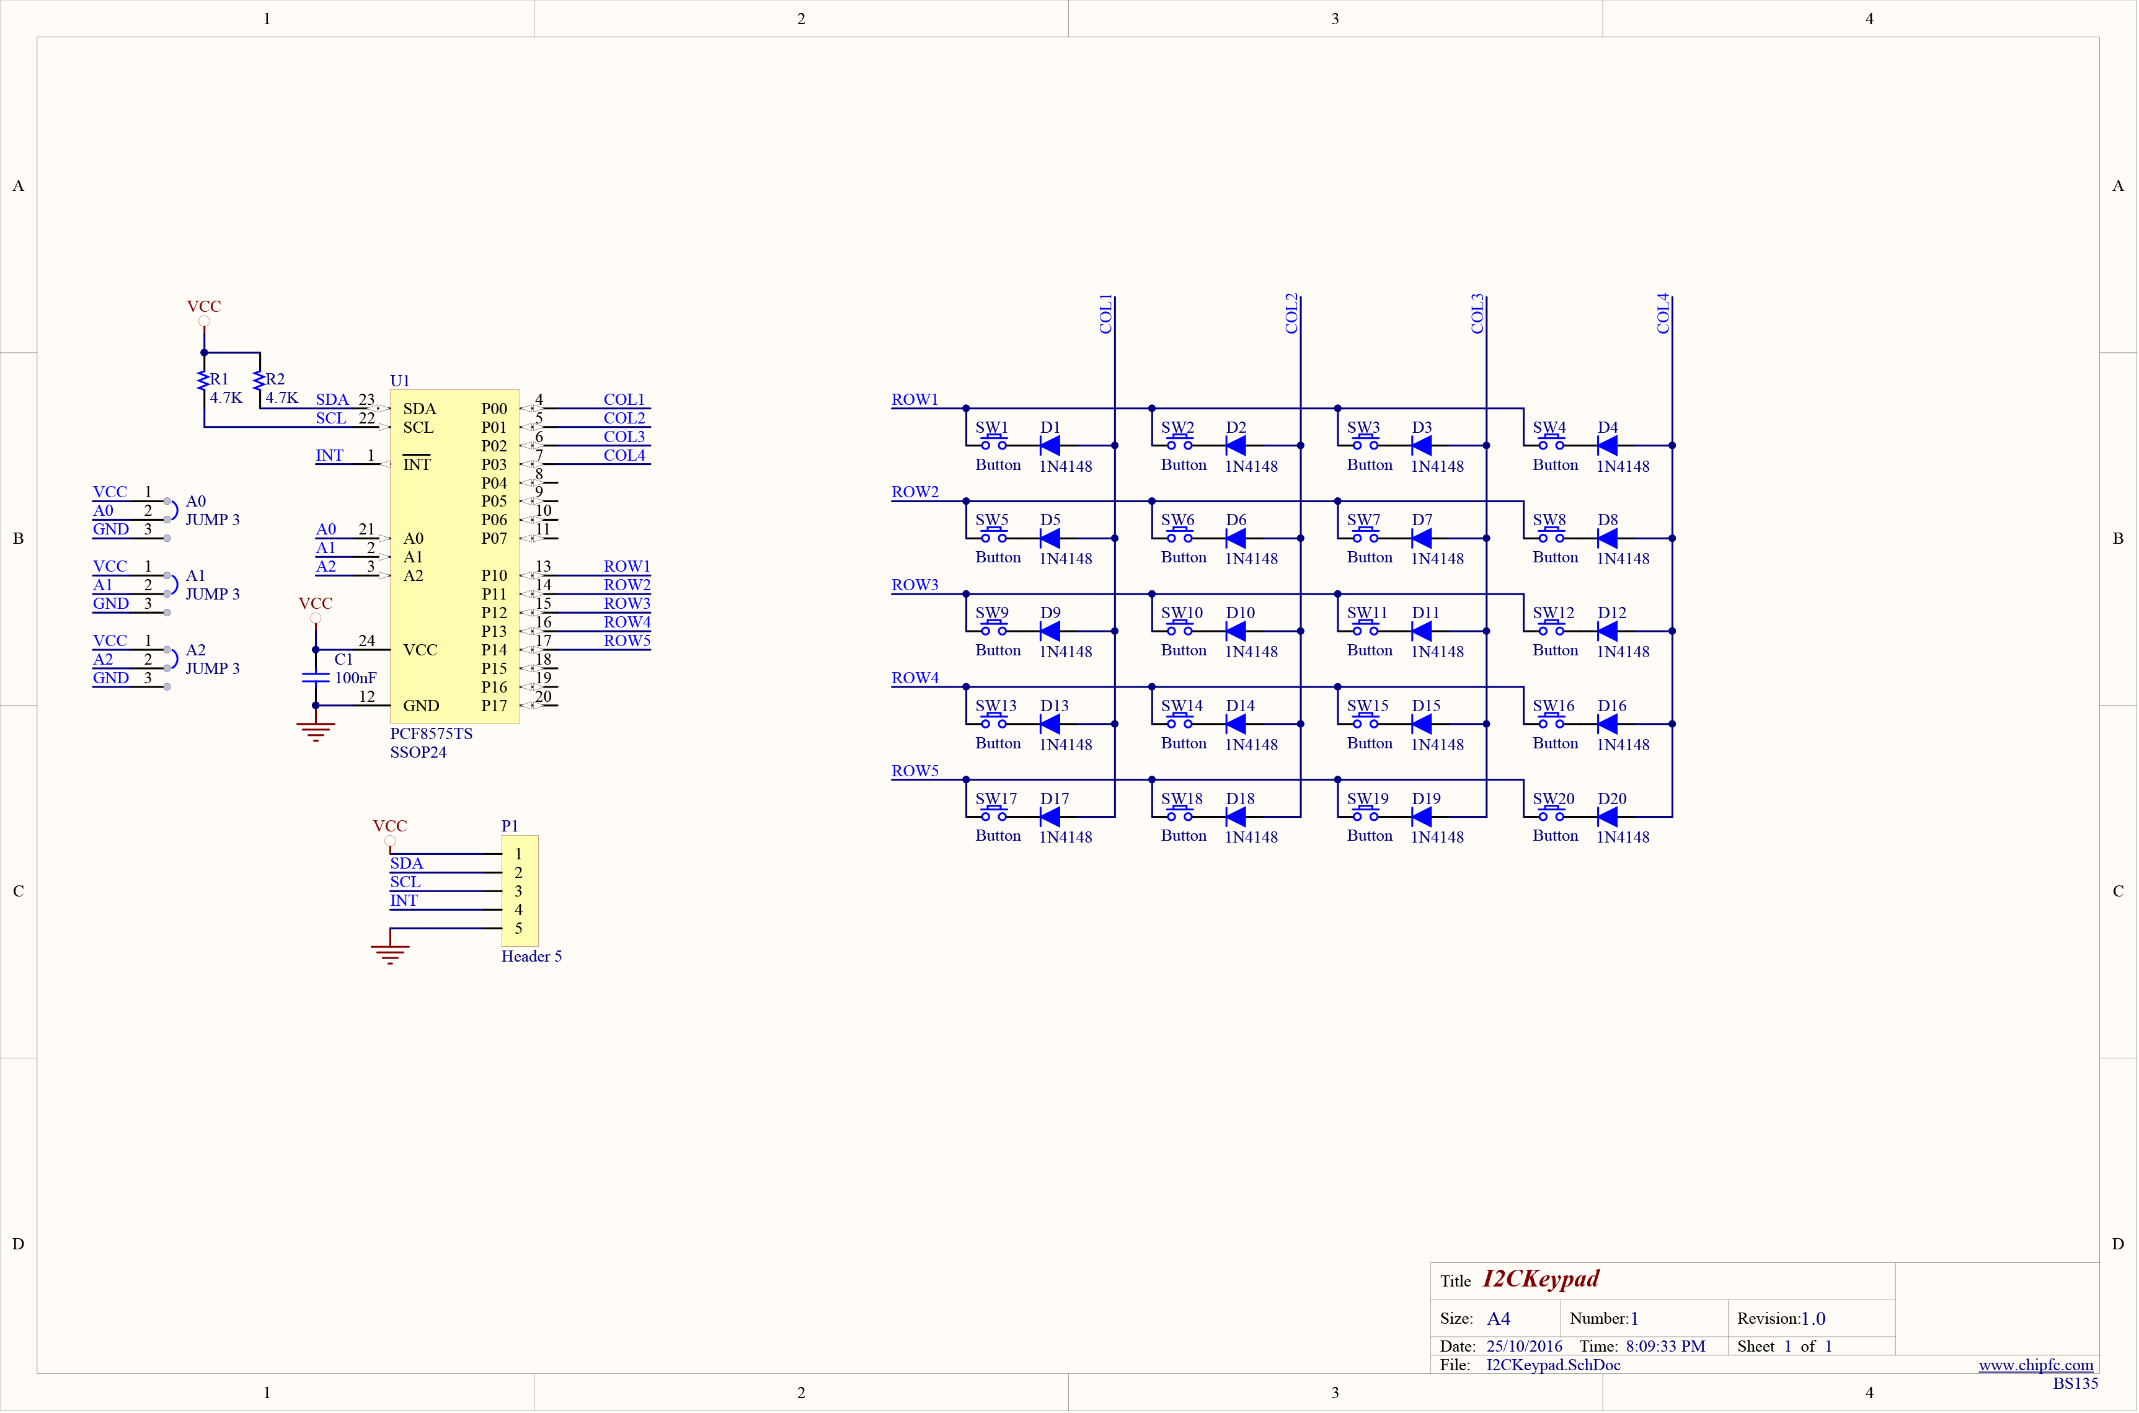Select the SW16 push button symbol
The image size is (2139, 1413).
pos(1551,722)
